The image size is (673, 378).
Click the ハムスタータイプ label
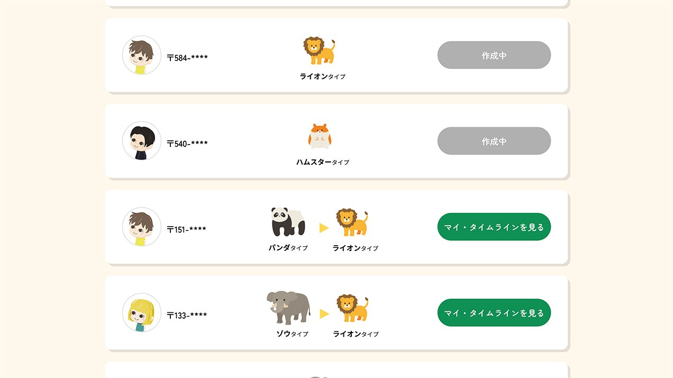pos(322,162)
